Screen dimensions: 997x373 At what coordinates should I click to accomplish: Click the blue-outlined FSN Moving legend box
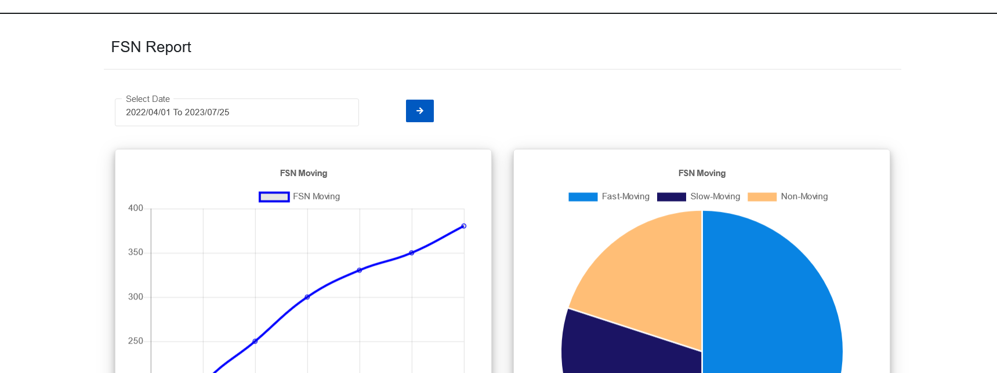pos(274,197)
